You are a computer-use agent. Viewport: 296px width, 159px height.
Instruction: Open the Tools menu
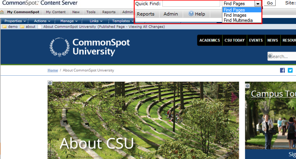[x=91, y=12]
